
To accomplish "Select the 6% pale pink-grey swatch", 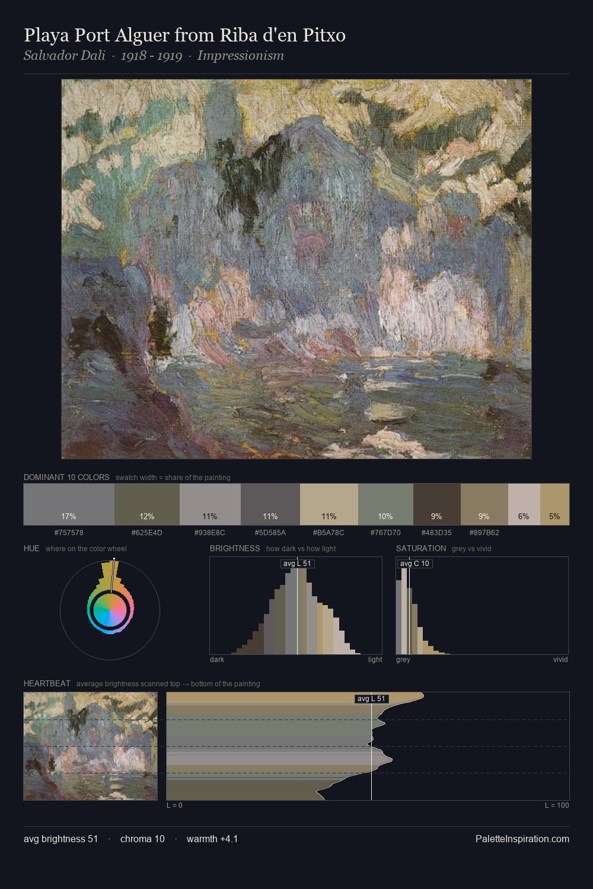I will (524, 504).
